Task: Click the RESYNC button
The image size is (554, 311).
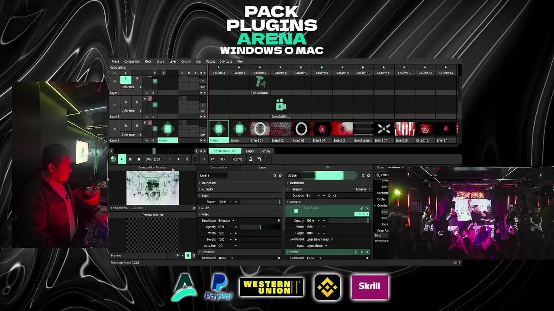Action: [238, 159]
